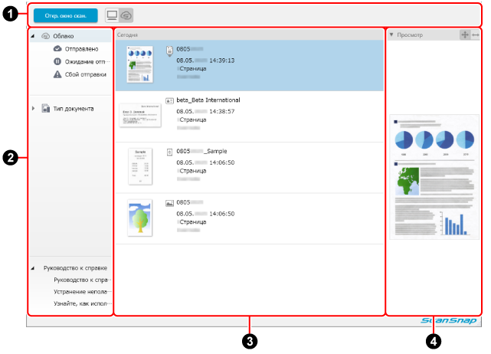Click the Тип документа icon

[x=46, y=108]
